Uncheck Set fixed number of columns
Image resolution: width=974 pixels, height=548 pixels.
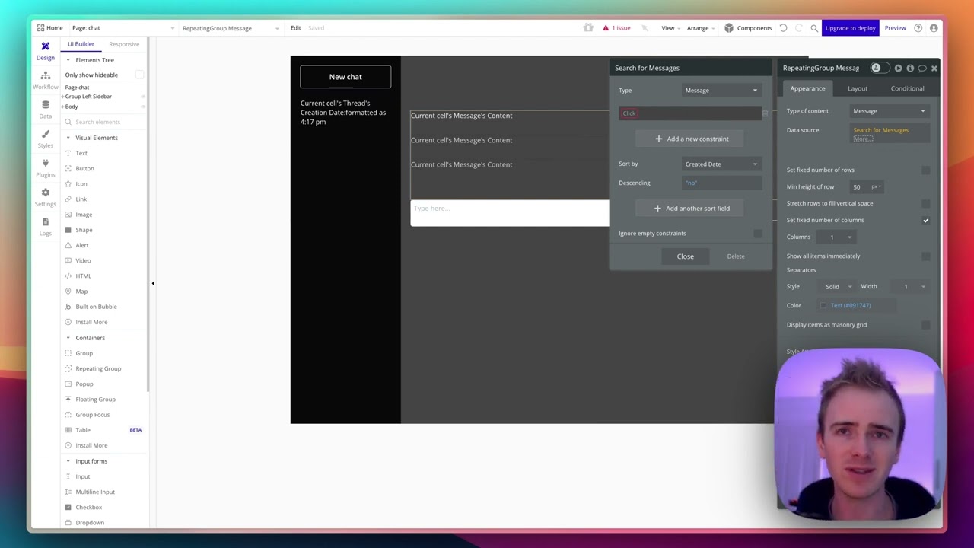coord(925,220)
